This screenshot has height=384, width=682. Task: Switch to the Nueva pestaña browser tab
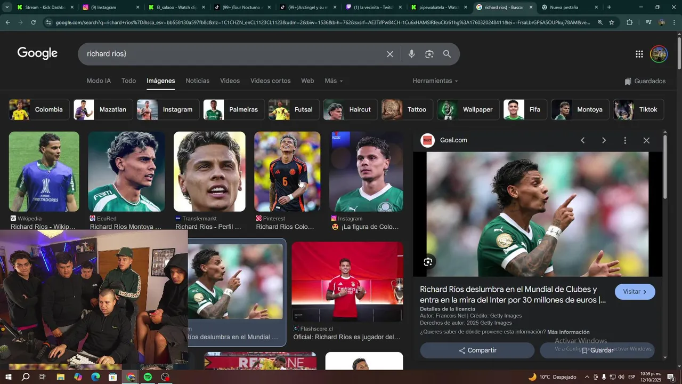tap(570, 7)
